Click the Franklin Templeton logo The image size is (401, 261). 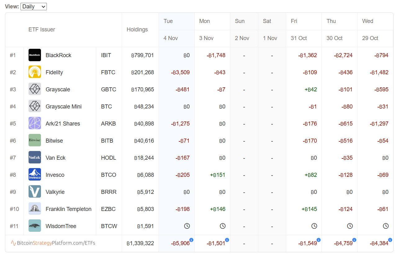[35, 209]
